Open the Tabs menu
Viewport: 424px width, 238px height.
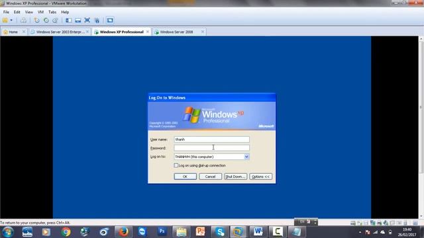tap(52, 12)
